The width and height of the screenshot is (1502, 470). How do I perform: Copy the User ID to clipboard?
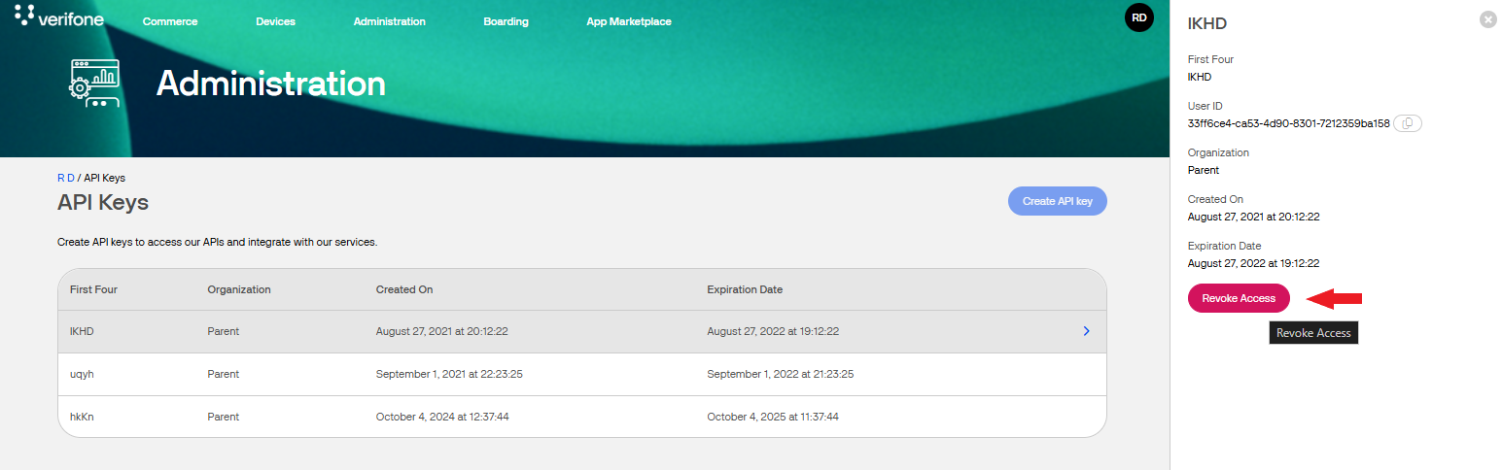(x=1407, y=123)
